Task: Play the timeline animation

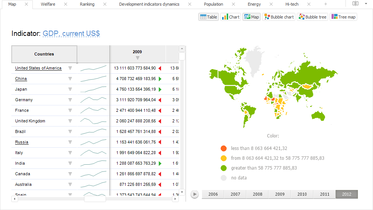Action: tap(195, 194)
